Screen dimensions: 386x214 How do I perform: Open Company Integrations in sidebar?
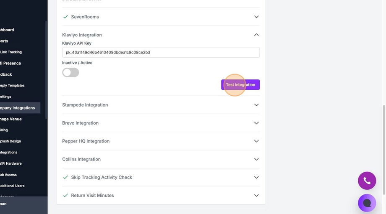pos(18,108)
